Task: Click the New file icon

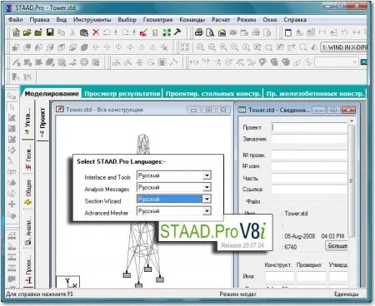Action: click(x=16, y=32)
